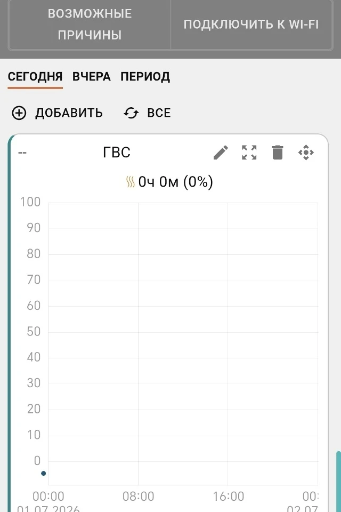
Task: Tap ПОДКЛЮЧИТЬ К WI-FI button
Action: [251, 25]
